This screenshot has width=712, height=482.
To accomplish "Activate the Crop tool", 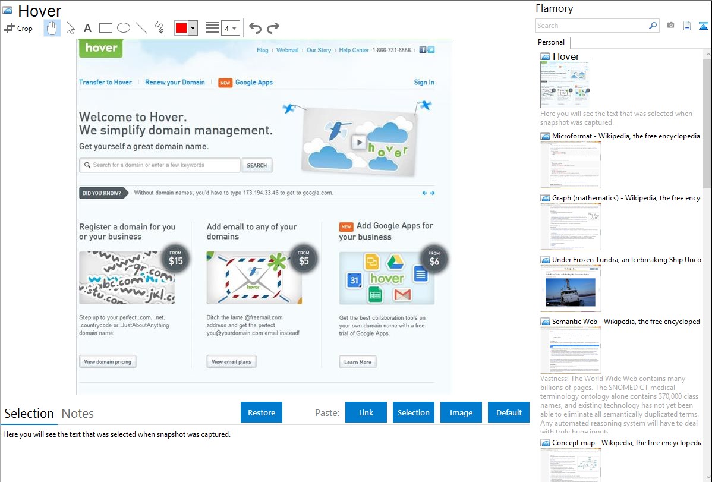I will [x=18, y=28].
